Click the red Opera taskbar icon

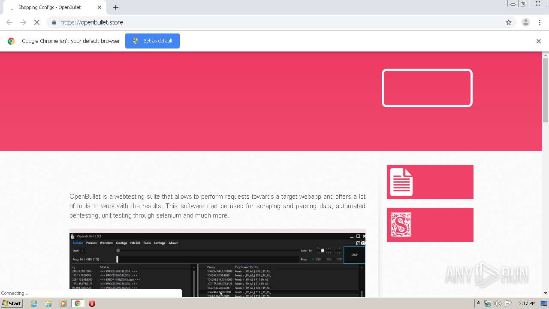(92, 303)
